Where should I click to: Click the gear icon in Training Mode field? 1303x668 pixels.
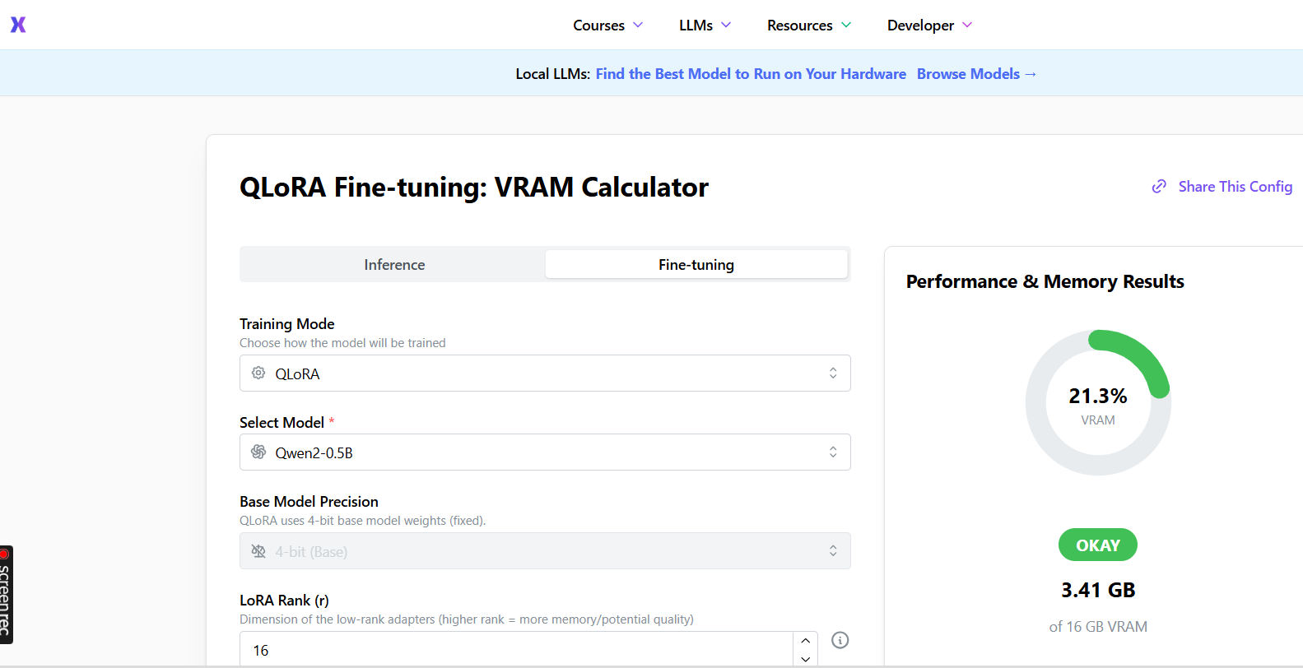(x=258, y=373)
